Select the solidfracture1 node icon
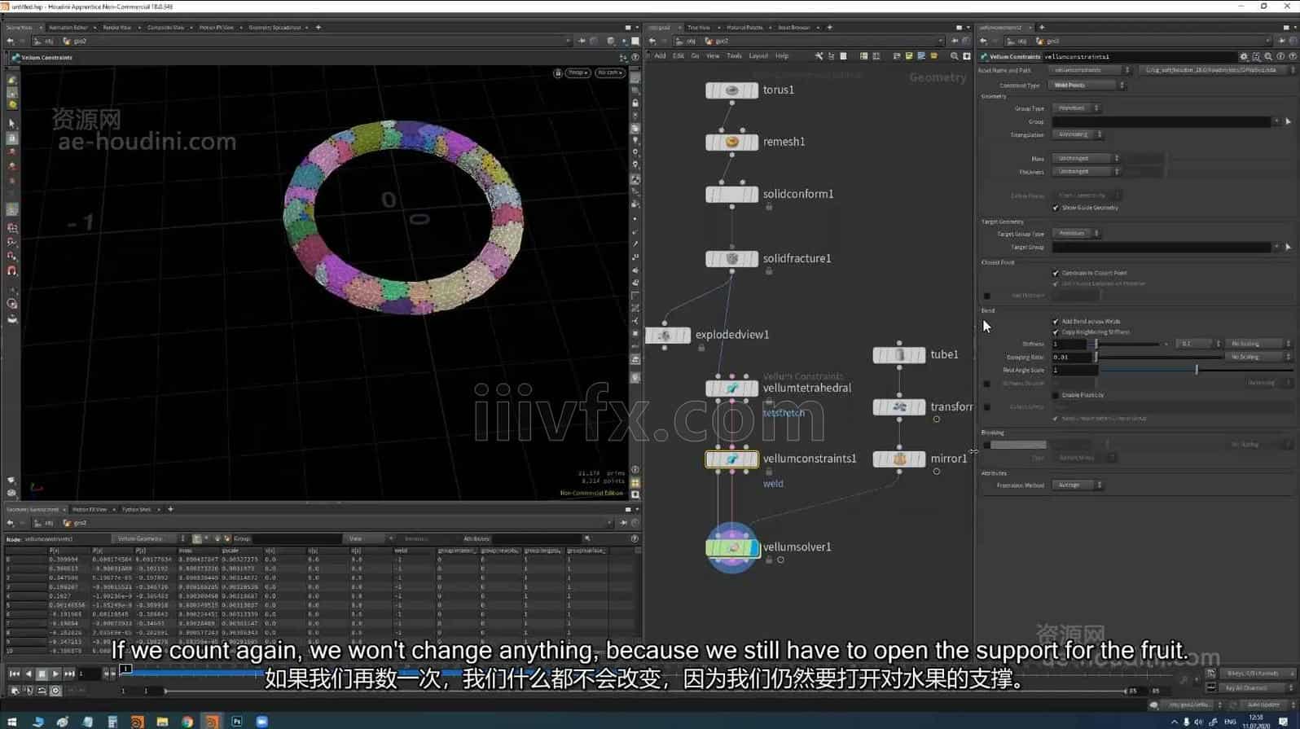The width and height of the screenshot is (1300, 729). coord(731,259)
